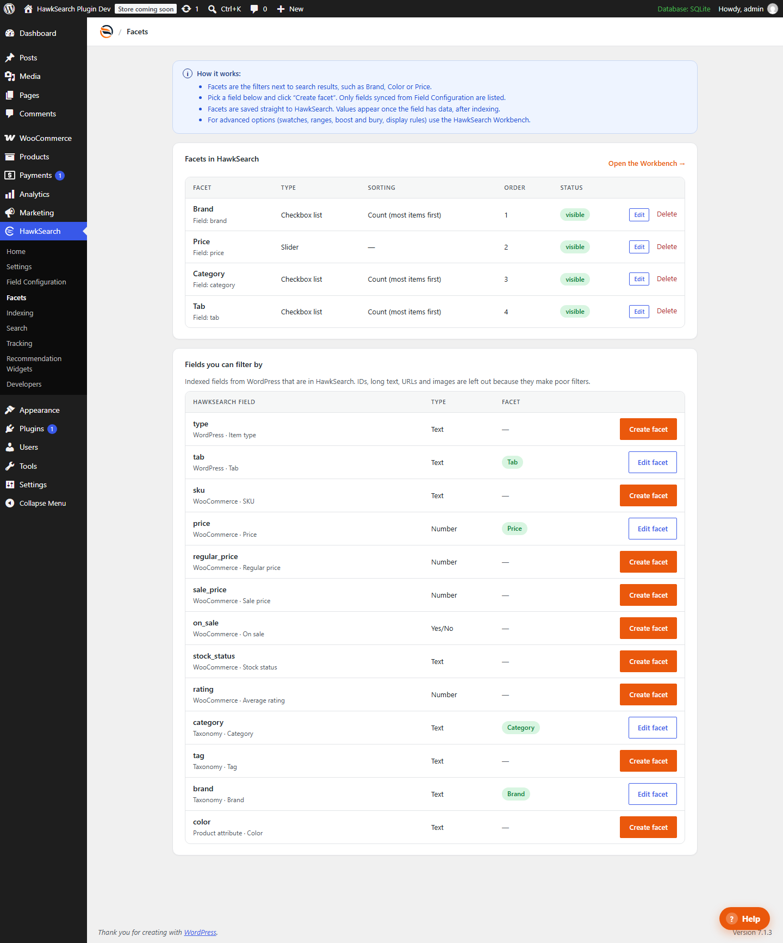Delete the Price facet
The image size is (783, 943).
pos(667,246)
